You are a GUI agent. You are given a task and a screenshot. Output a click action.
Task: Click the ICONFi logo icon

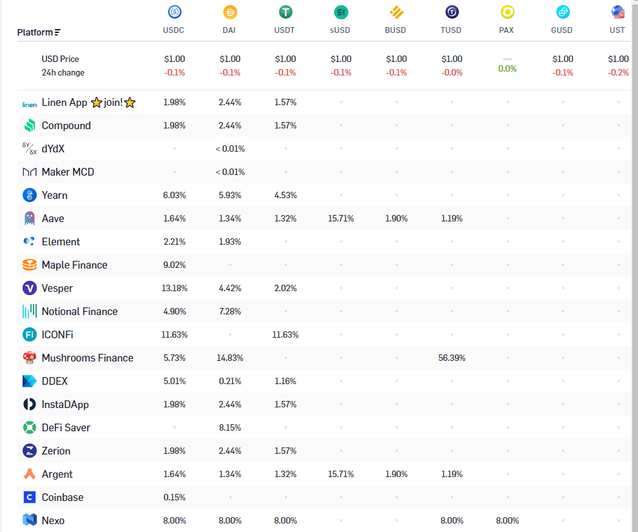tap(29, 334)
